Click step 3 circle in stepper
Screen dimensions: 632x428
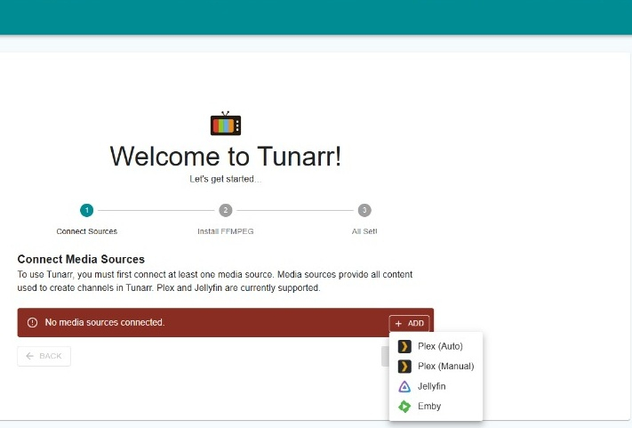click(x=364, y=210)
